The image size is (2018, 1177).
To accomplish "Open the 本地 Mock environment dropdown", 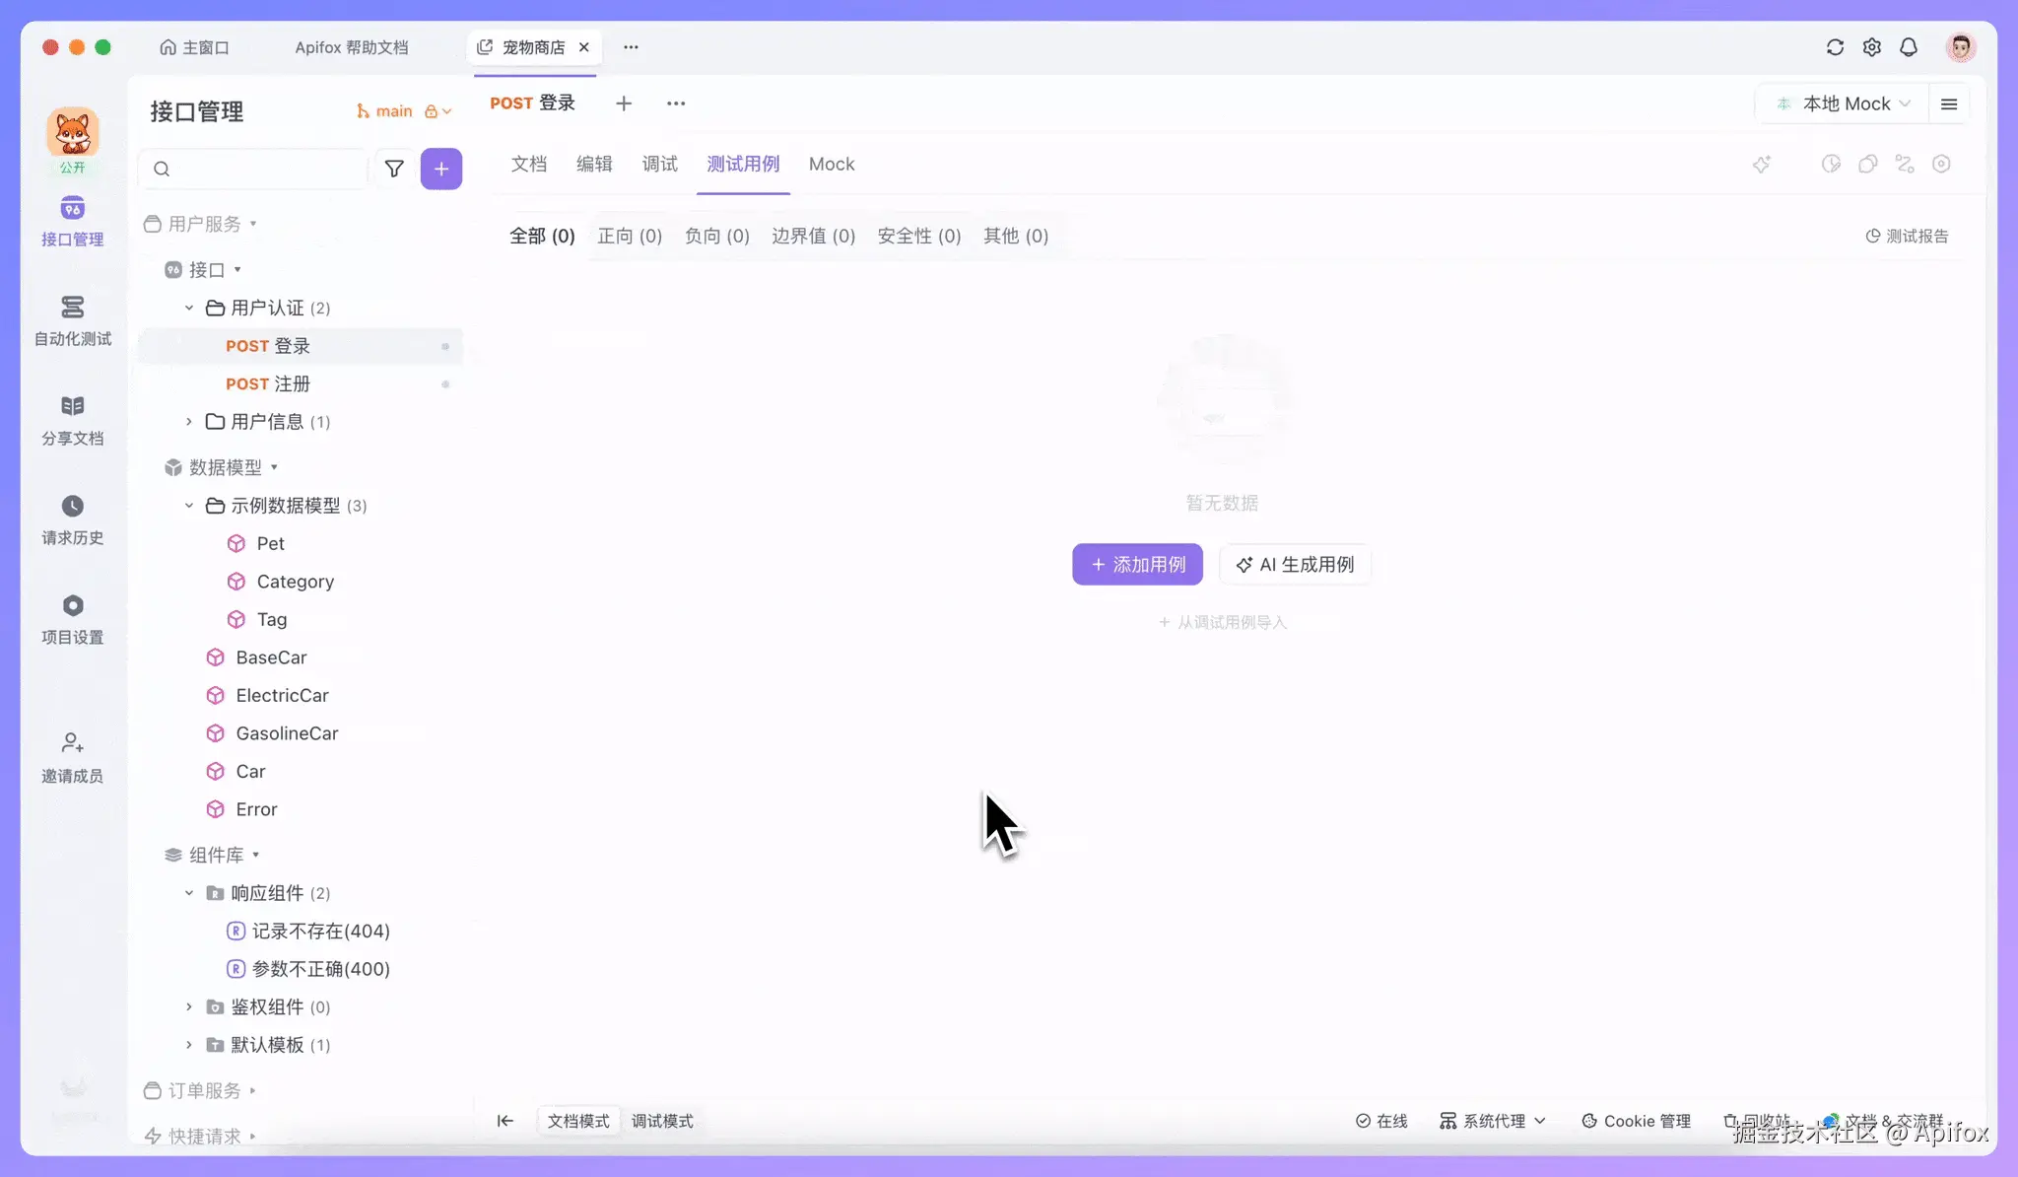I will [x=1845, y=104].
